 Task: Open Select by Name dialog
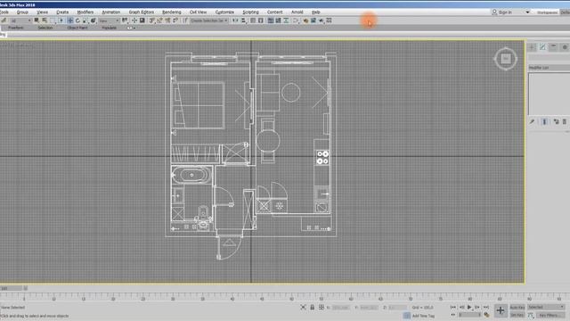[x=44, y=21]
